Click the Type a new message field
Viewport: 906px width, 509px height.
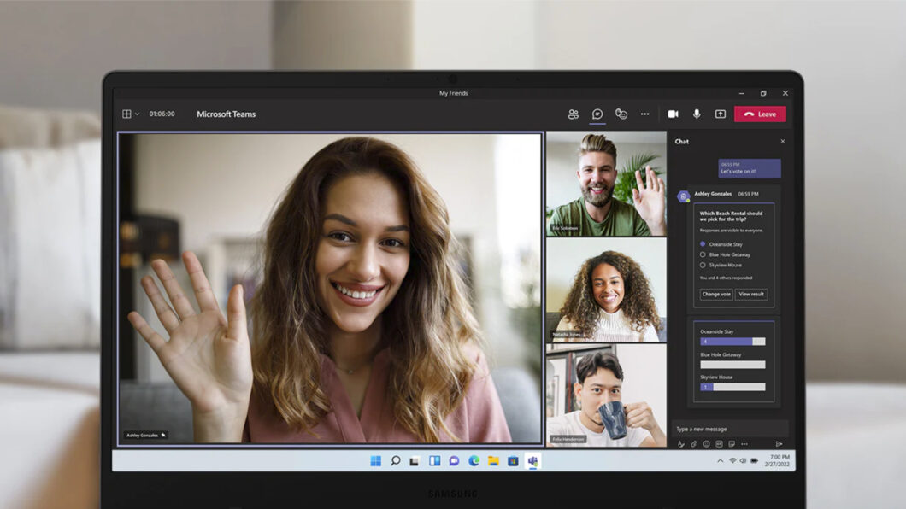coord(730,429)
